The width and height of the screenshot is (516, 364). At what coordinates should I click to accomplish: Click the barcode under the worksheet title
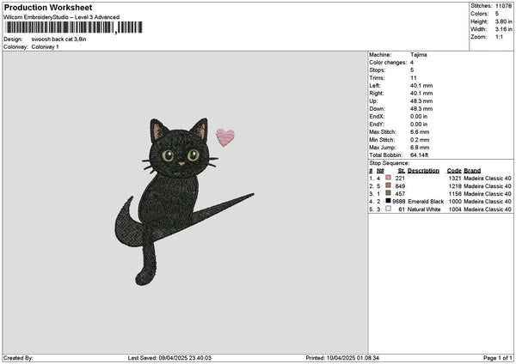coord(74,27)
